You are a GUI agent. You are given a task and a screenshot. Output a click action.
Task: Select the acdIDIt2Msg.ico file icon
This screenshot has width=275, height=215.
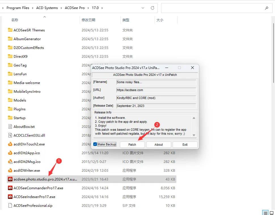click(x=10, y=162)
